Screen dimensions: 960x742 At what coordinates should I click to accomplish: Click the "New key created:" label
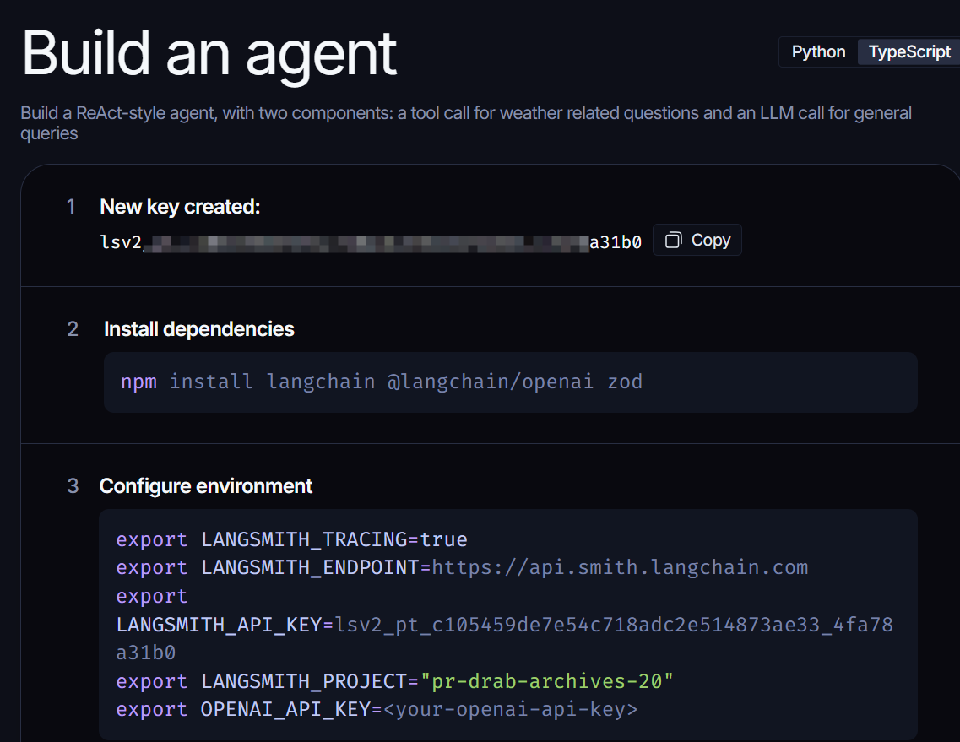180,207
